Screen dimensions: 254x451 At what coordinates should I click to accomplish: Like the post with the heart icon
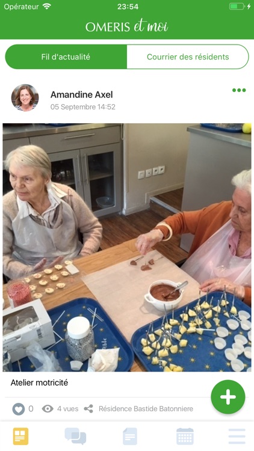(19, 409)
